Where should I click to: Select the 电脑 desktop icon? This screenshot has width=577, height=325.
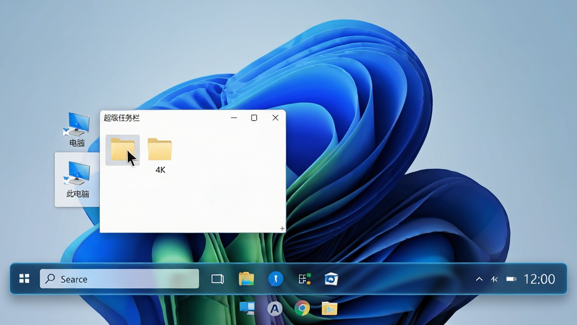point(77,129)
